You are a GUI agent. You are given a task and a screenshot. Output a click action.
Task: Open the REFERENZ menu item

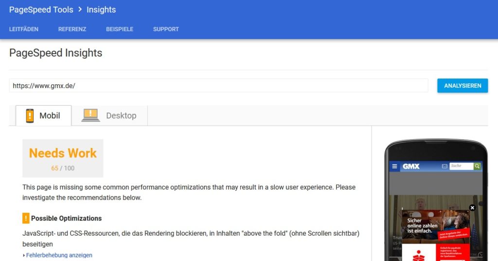pyautogui.click(x=72, y=29)
